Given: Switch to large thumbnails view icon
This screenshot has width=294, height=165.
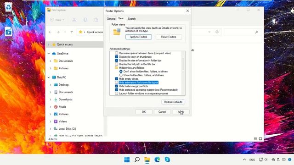Looking at the screenshot, I should [x=260, y=139].
